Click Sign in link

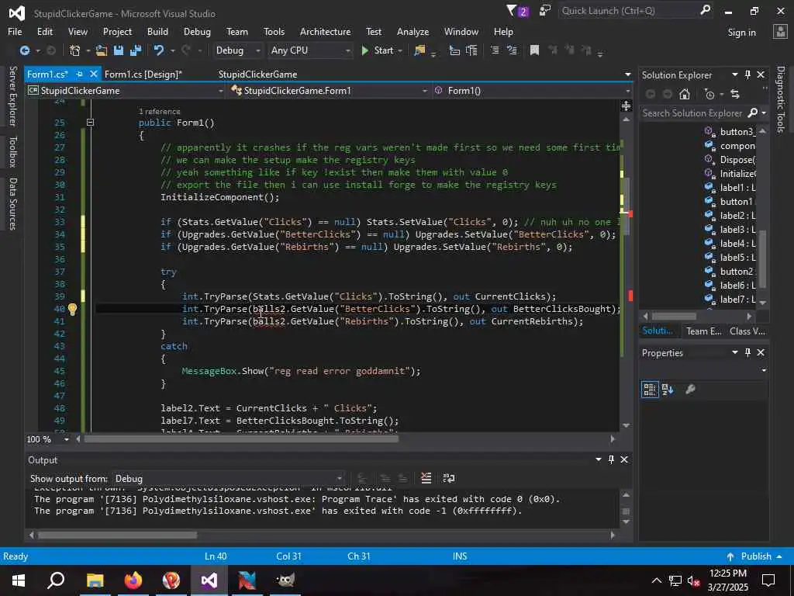(x=741, y=33)
